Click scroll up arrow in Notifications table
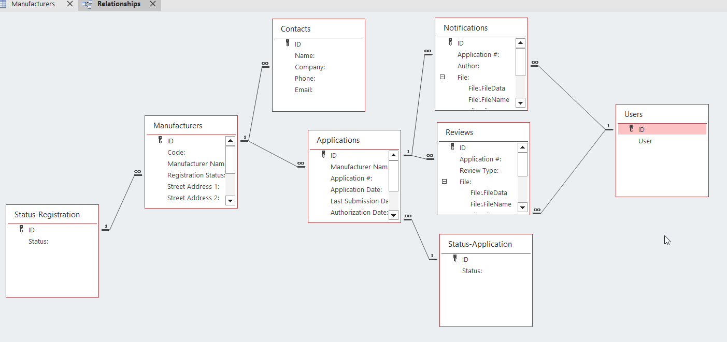 pos(521,43)
